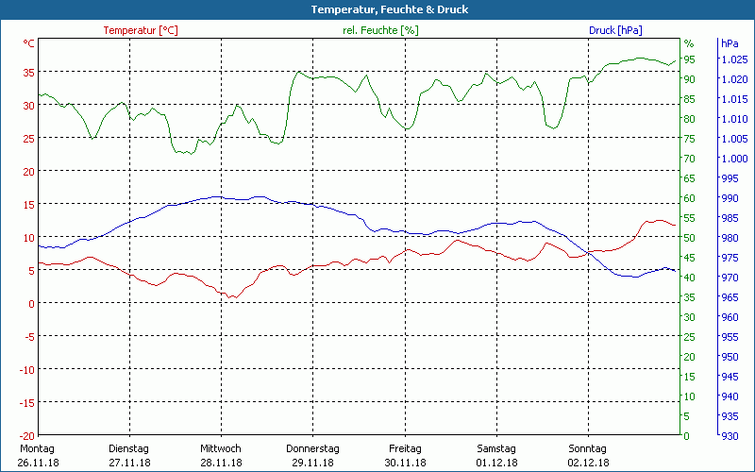Click blue pressure axis value '945'
Viewport: 755px width, 472px height.
[730, 376]
